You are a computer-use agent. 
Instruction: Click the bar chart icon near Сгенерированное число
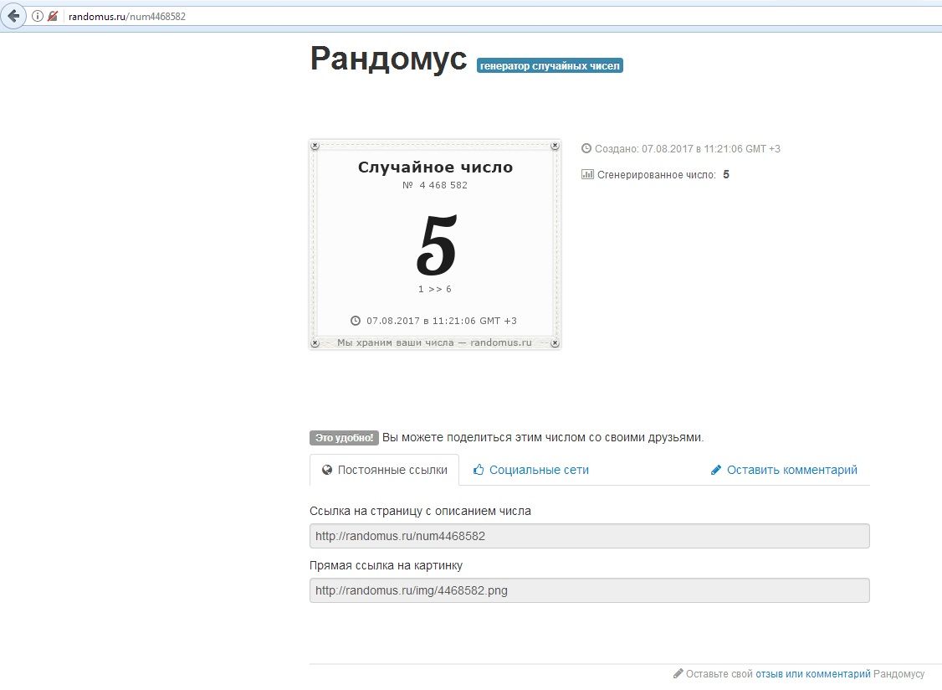pyautogui.click(x=587, y=174)
